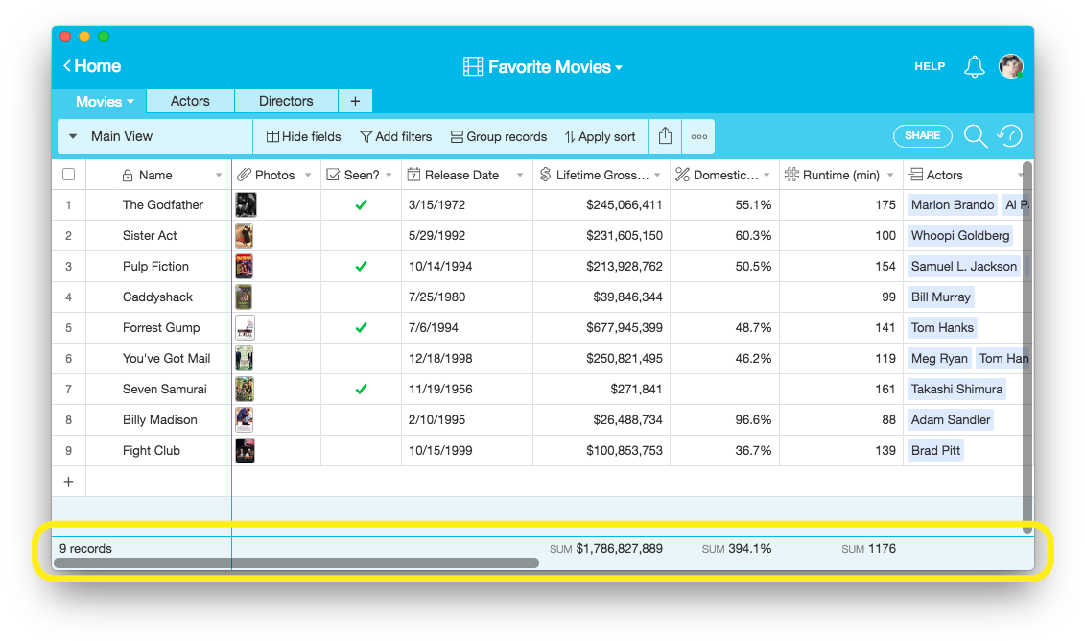Click the paperclip icon in Photos header
The height and width of the screenshot is (641, 1085).
tap(244, 175)
